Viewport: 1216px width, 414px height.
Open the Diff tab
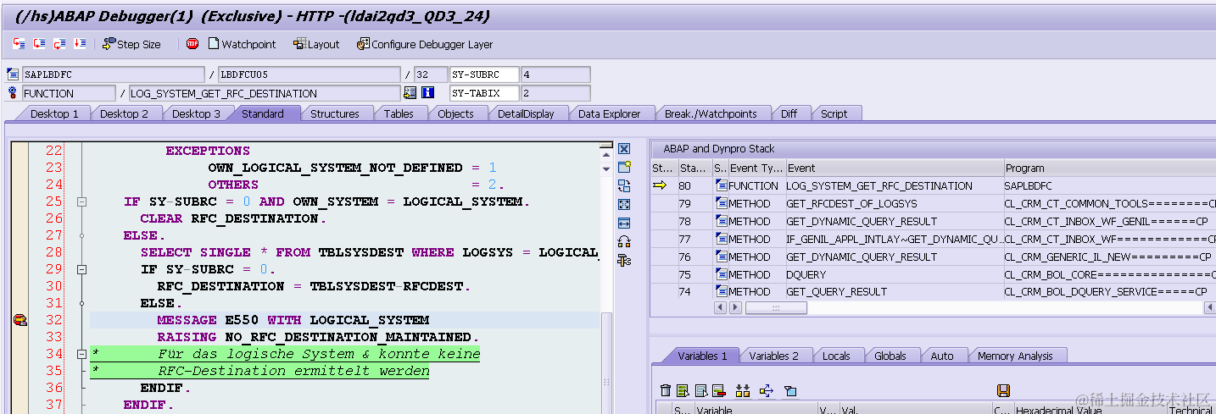[789, 113]
